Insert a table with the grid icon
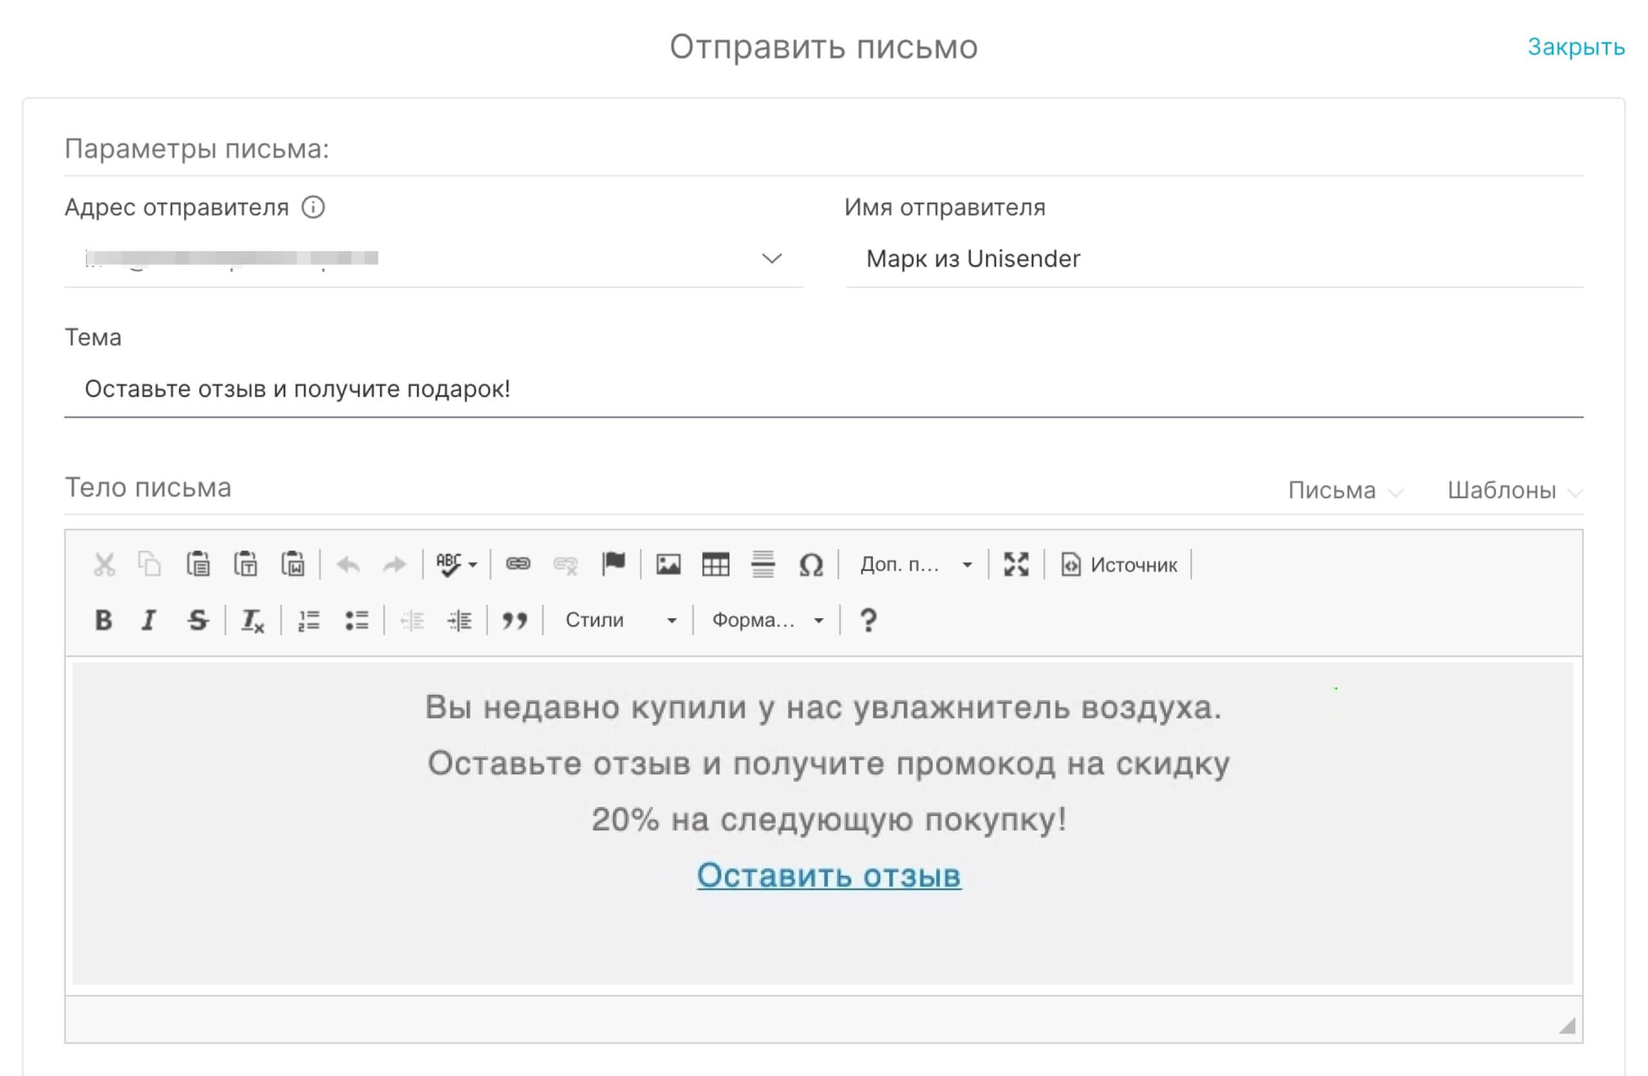Viewport: 1648px width, 1076px height. (715, 564)
